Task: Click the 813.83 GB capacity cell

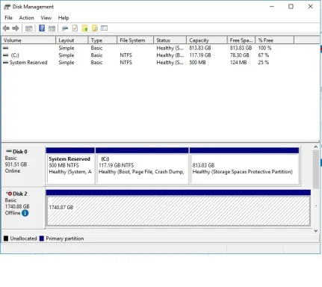Action: pyautogui.click(x=200, y=48)
